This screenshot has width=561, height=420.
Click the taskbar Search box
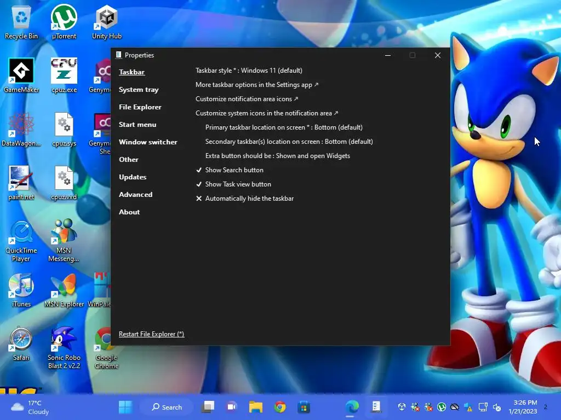tap(167, 407)
